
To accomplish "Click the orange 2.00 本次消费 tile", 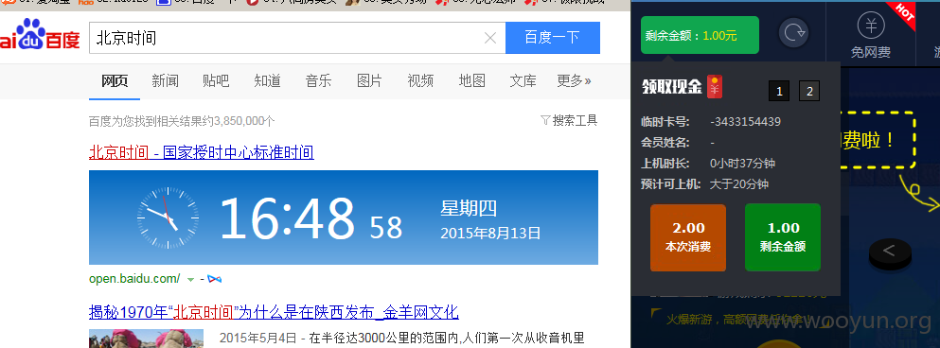I will point(688,237).
